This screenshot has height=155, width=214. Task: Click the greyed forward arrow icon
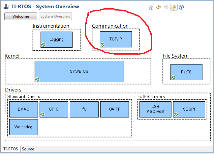[x=166, y=7]
